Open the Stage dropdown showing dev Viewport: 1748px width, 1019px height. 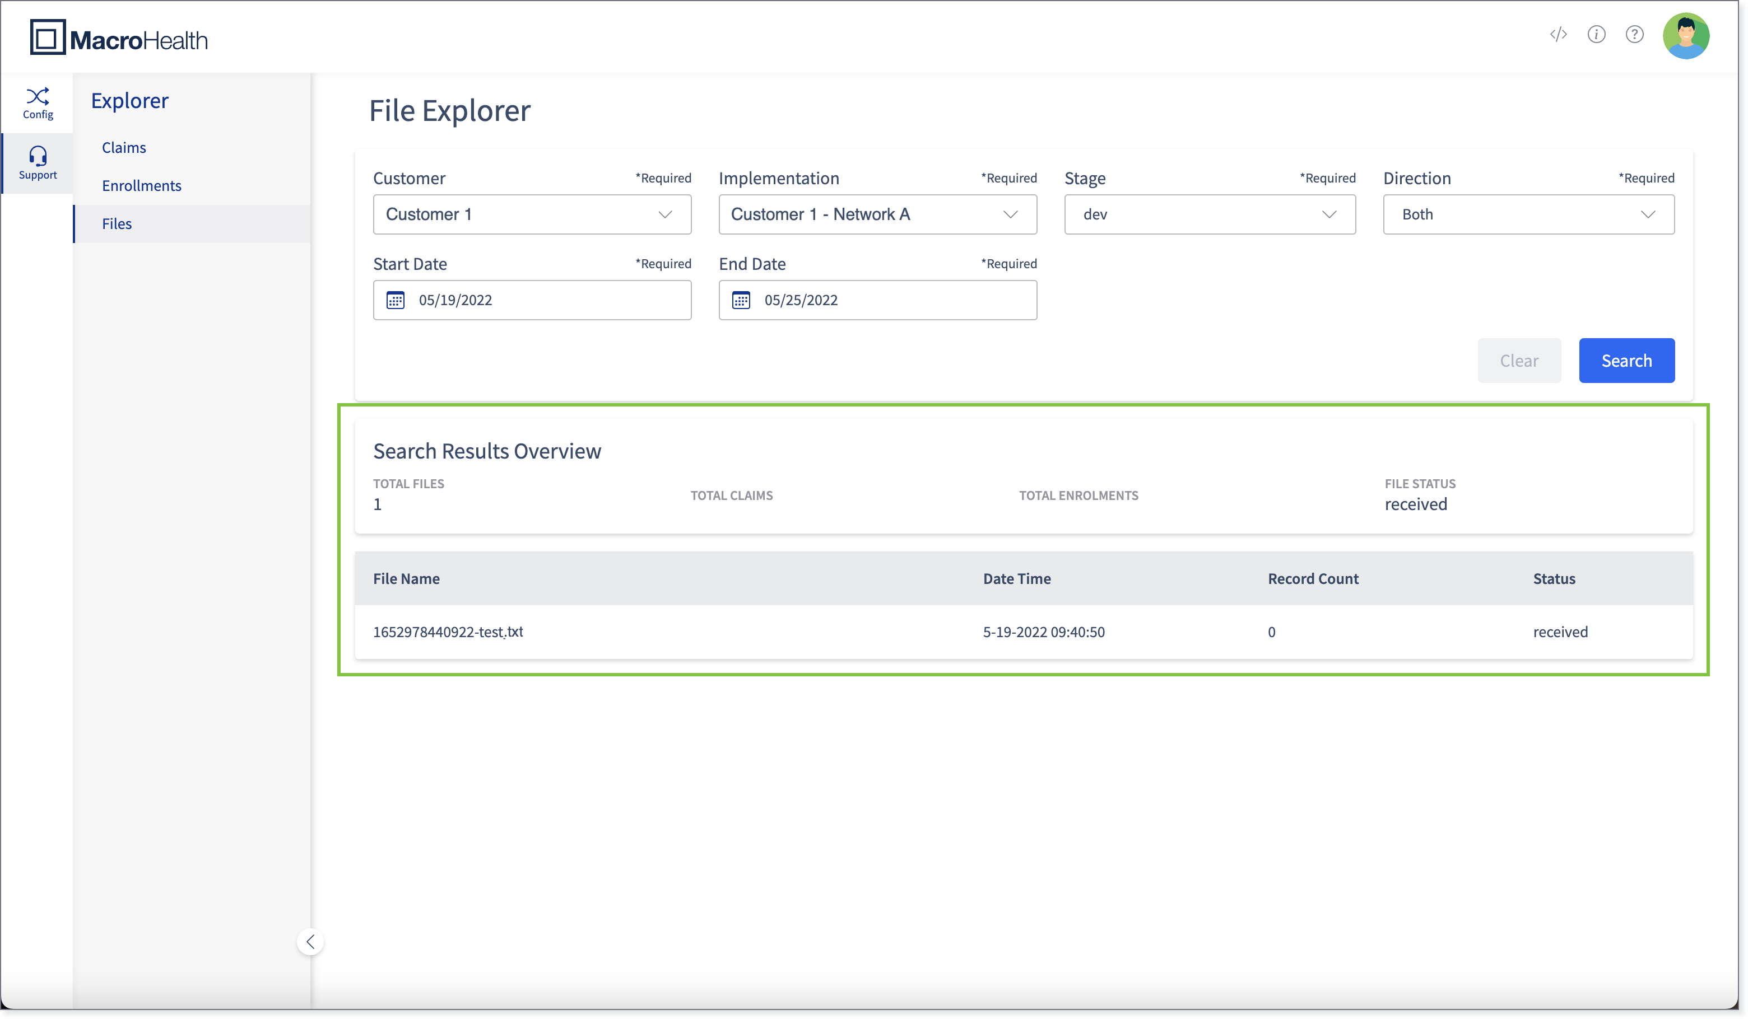(1209, 214)
